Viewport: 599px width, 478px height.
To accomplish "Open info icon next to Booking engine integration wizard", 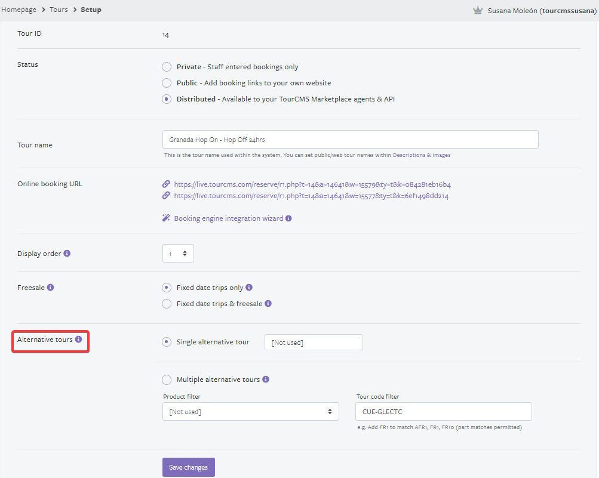I will click(x=288, y=218).
